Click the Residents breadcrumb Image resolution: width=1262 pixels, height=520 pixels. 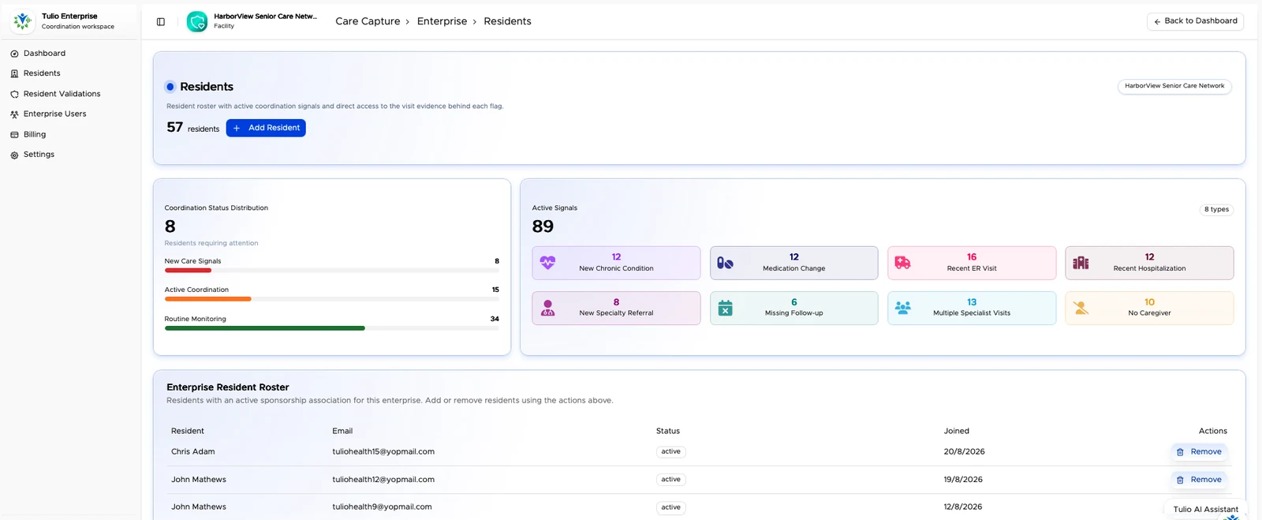pyautogui.click(x=507, y=21)
